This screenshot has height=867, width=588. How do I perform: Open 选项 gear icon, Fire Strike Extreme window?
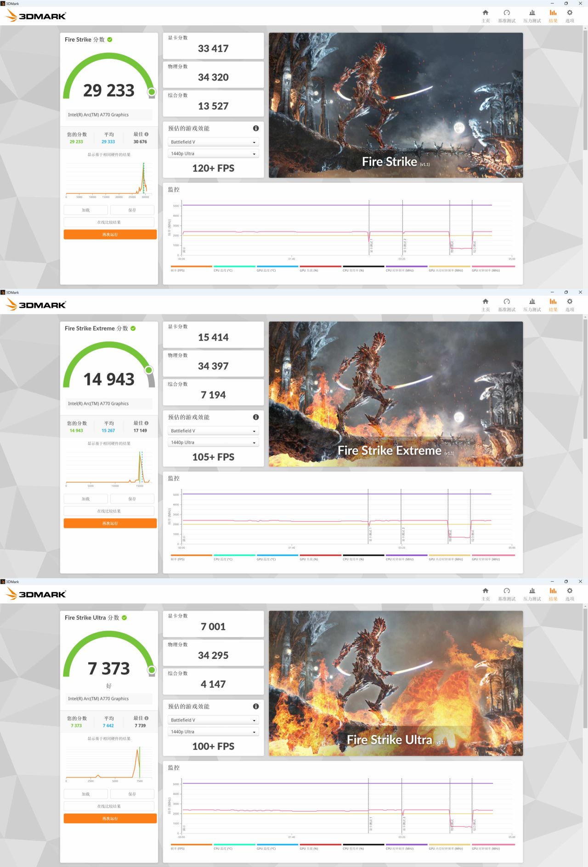570,302
